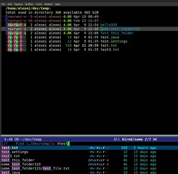Choose test_this_folder completion candidate
The height and width of the screenshot is (174, 178).
click(89, 160)
